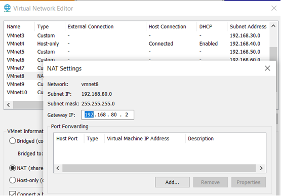Image resolution: width=281 pixels, height=196 pixels.
Task: Click the Host-only type cell
Action: (48, 44)
